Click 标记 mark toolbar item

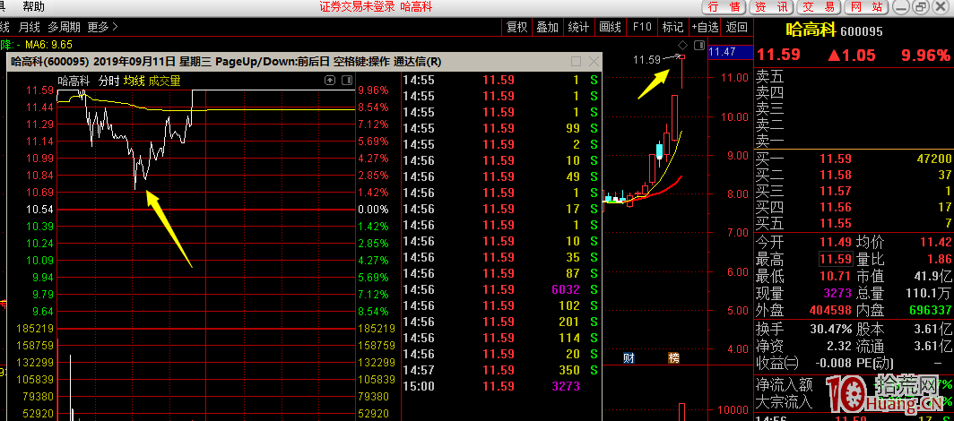click(x=672, y=28)
